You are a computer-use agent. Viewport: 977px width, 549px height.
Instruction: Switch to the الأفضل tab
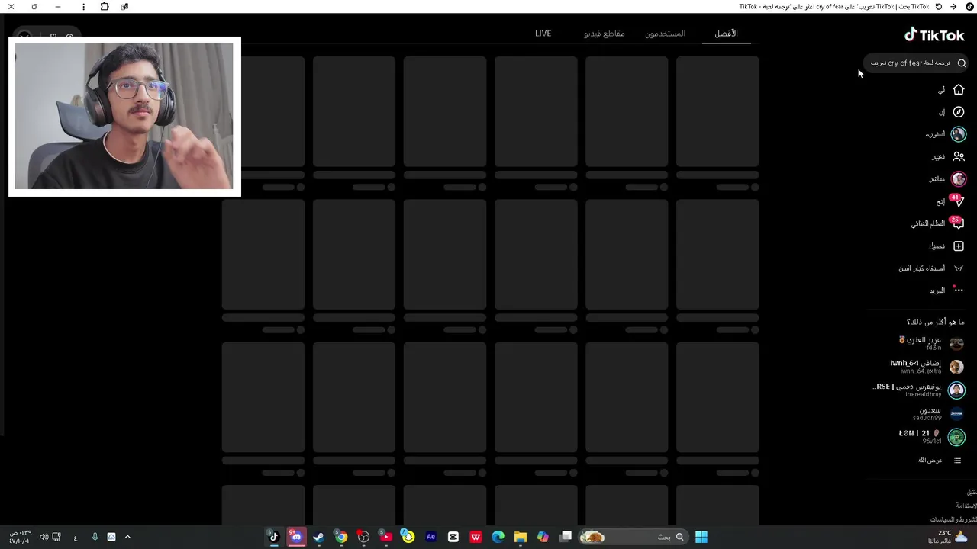(x=726, y=34)
